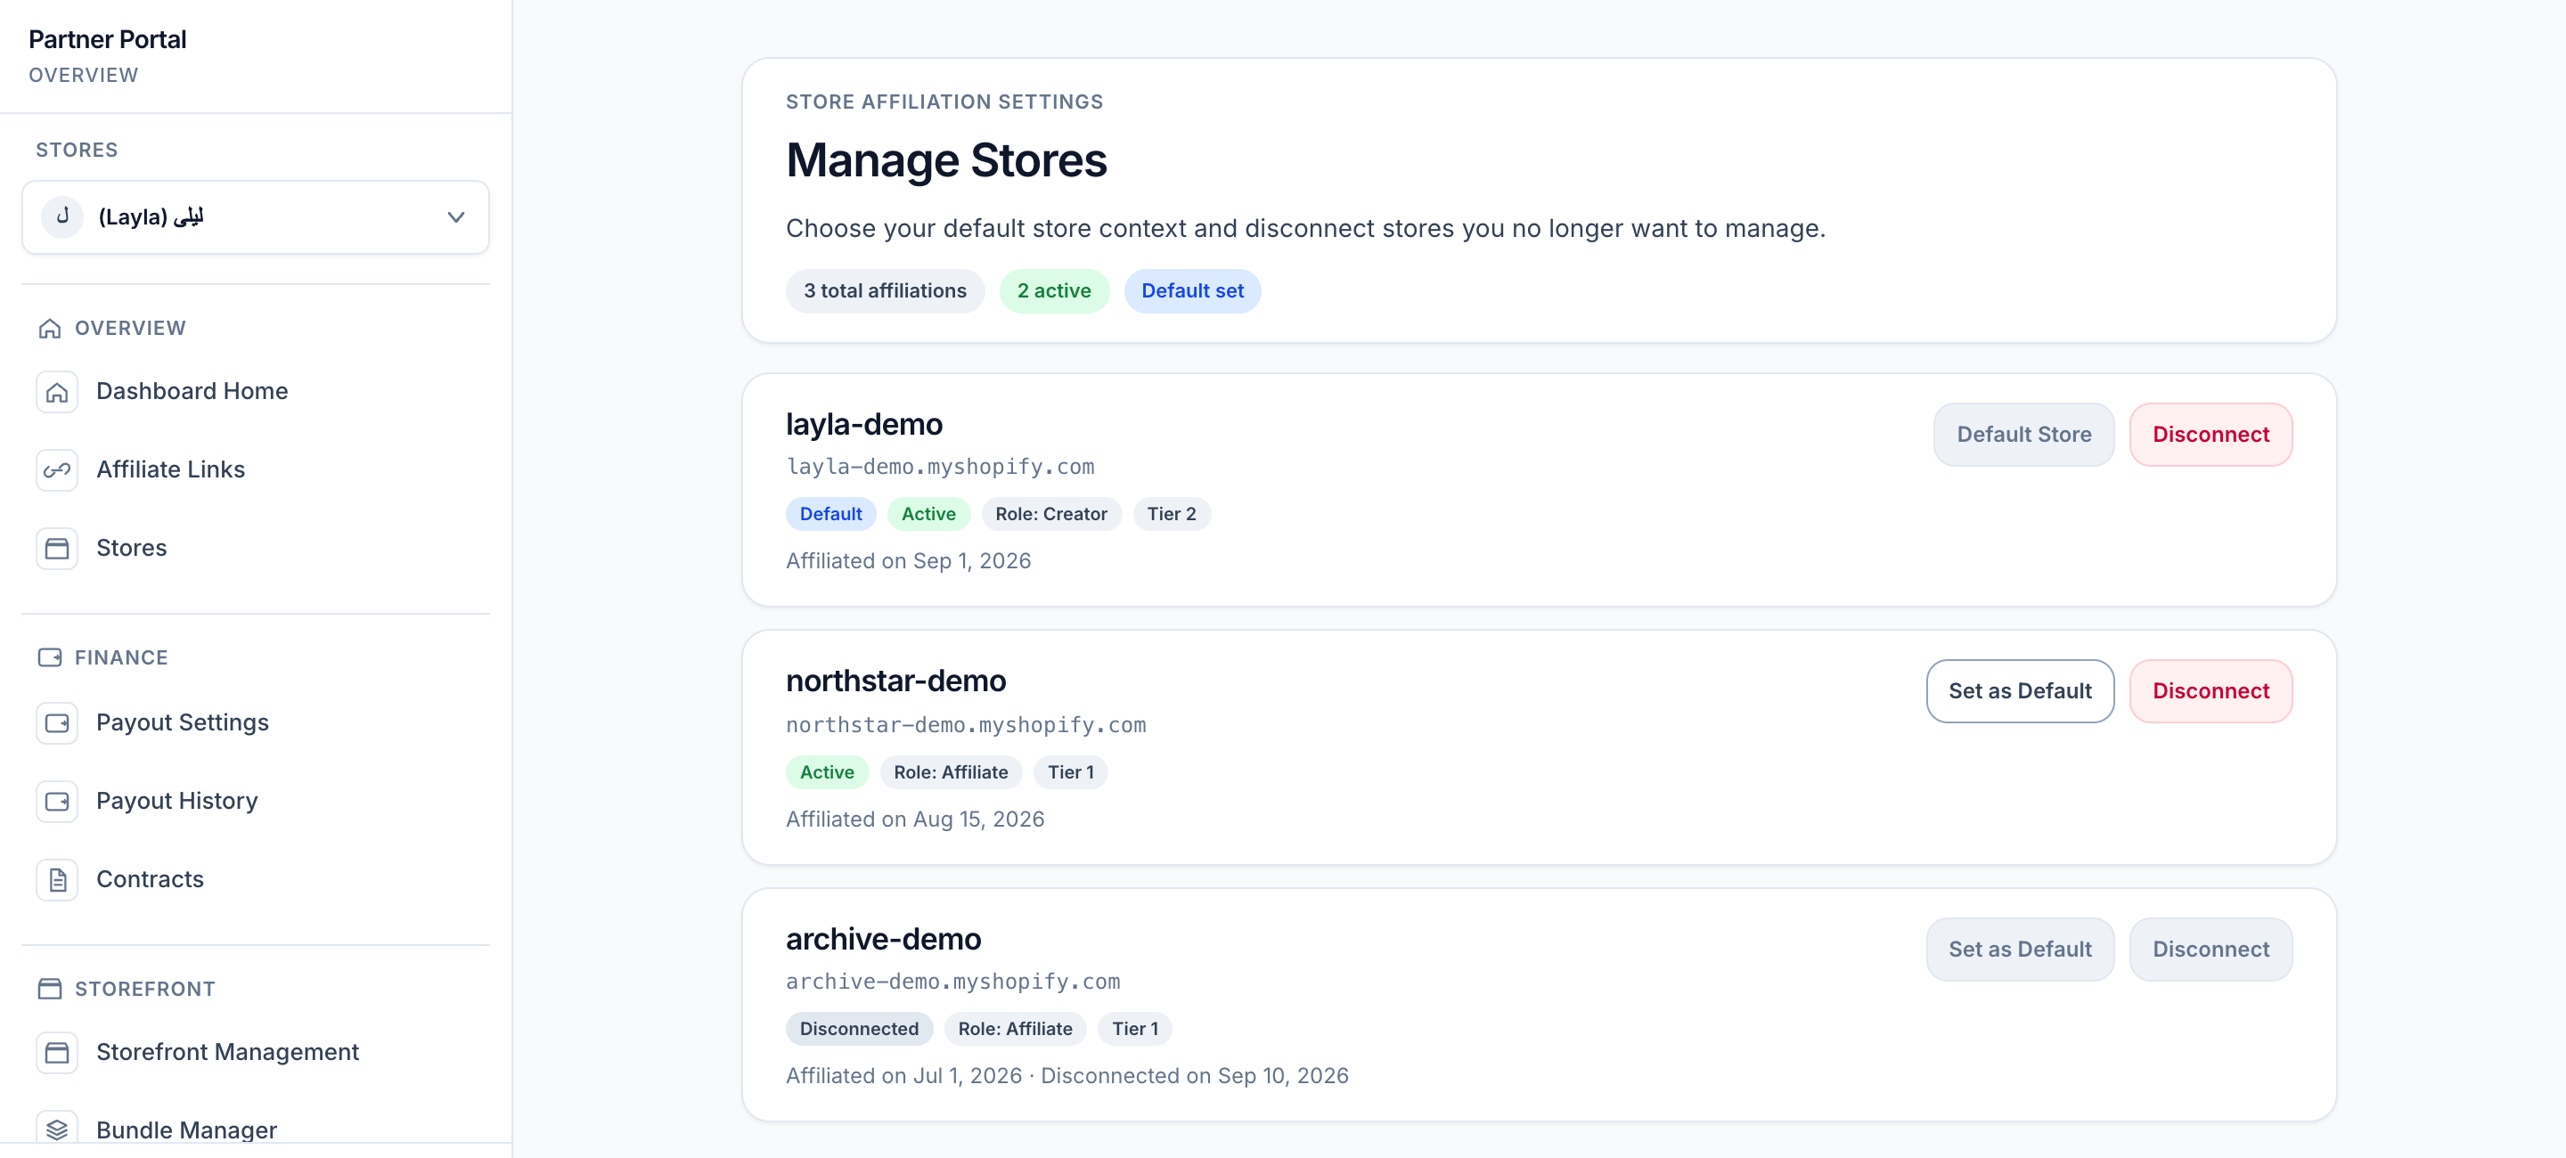The width and height of the screenshot is (2566, 1158).
Task: Click archive-demo's Role: Affiliate tag
Action: (x=1015, y=1030)
